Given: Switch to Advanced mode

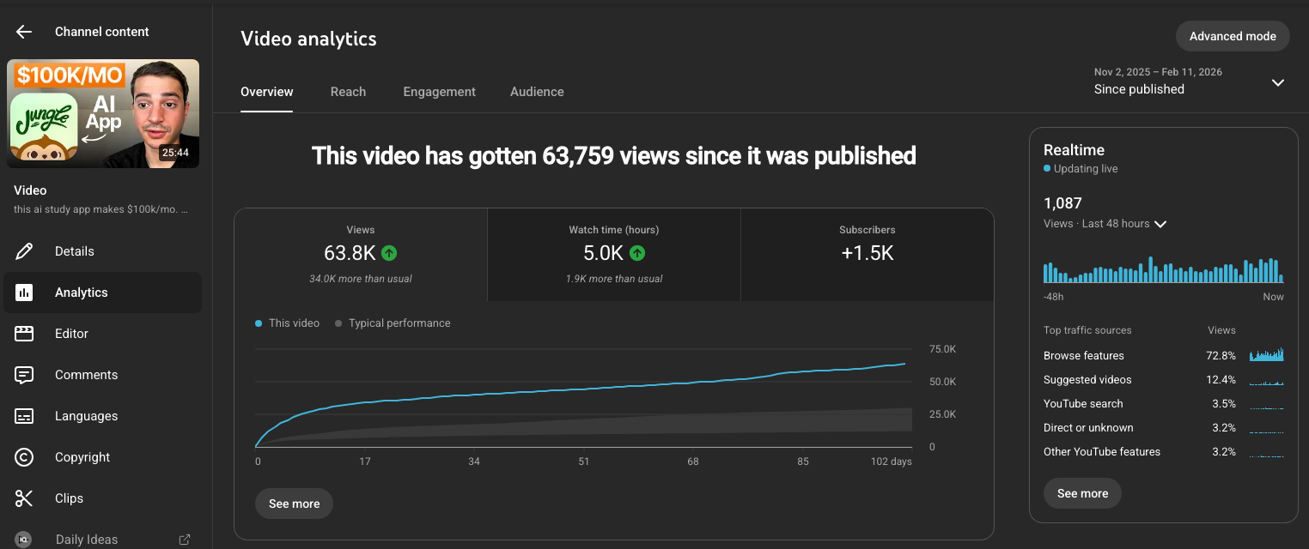Looking at the screenshot, I should coord(1233,36).
